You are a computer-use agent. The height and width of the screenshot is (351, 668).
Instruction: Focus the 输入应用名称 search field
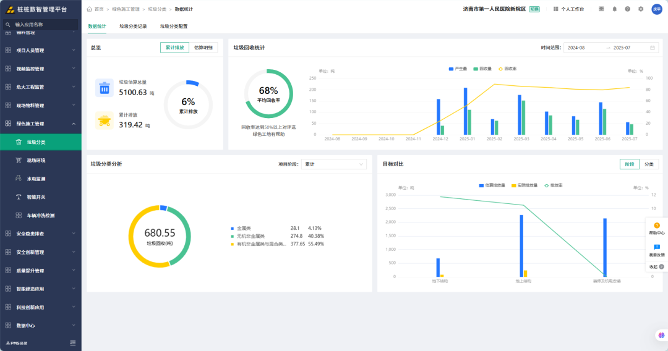(40, 25)
